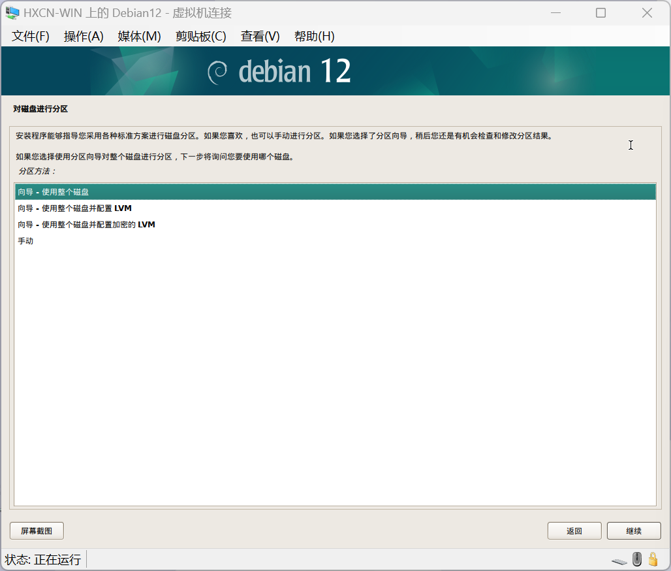The height and width of the screenshot is (571, 671).
Task: Click the virtual machine connection title icon
Action: [x=12, y=13]
